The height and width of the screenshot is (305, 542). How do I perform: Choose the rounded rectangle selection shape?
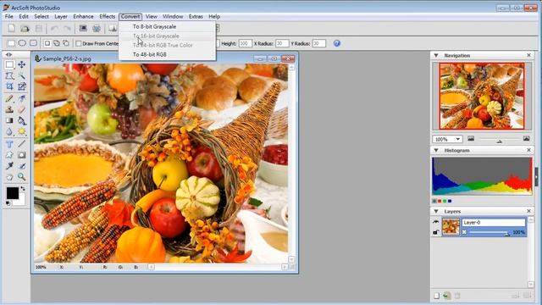coord(33,43)
